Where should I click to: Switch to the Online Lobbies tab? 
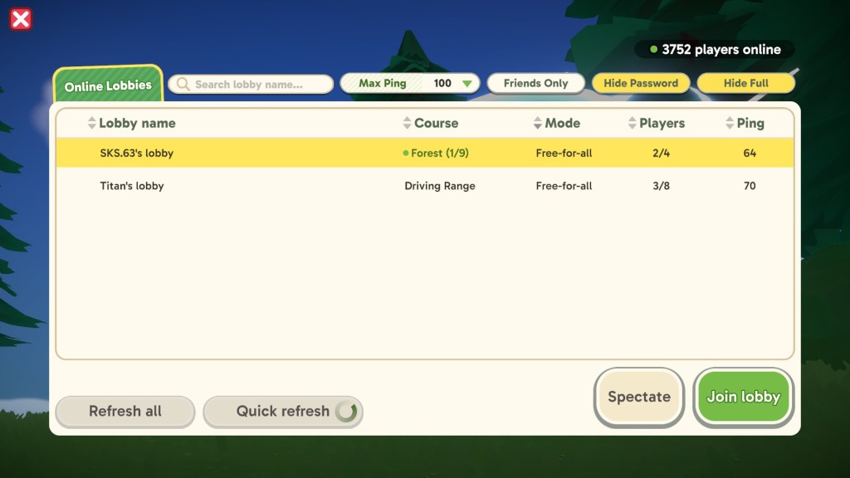coord(108,84)
